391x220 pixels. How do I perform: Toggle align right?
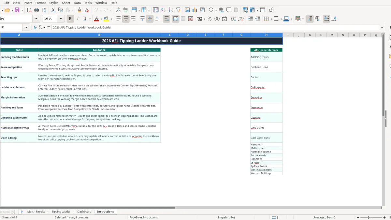click(x=133, y=19)
